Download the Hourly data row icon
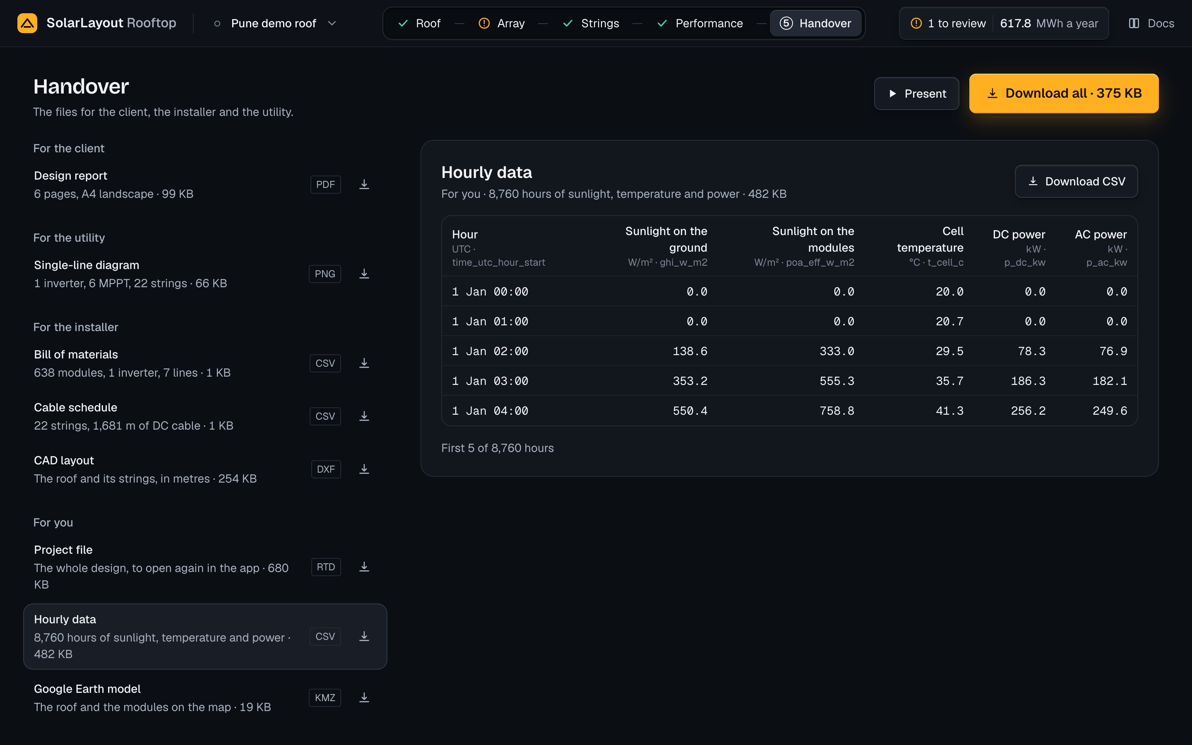 [364, 637]
